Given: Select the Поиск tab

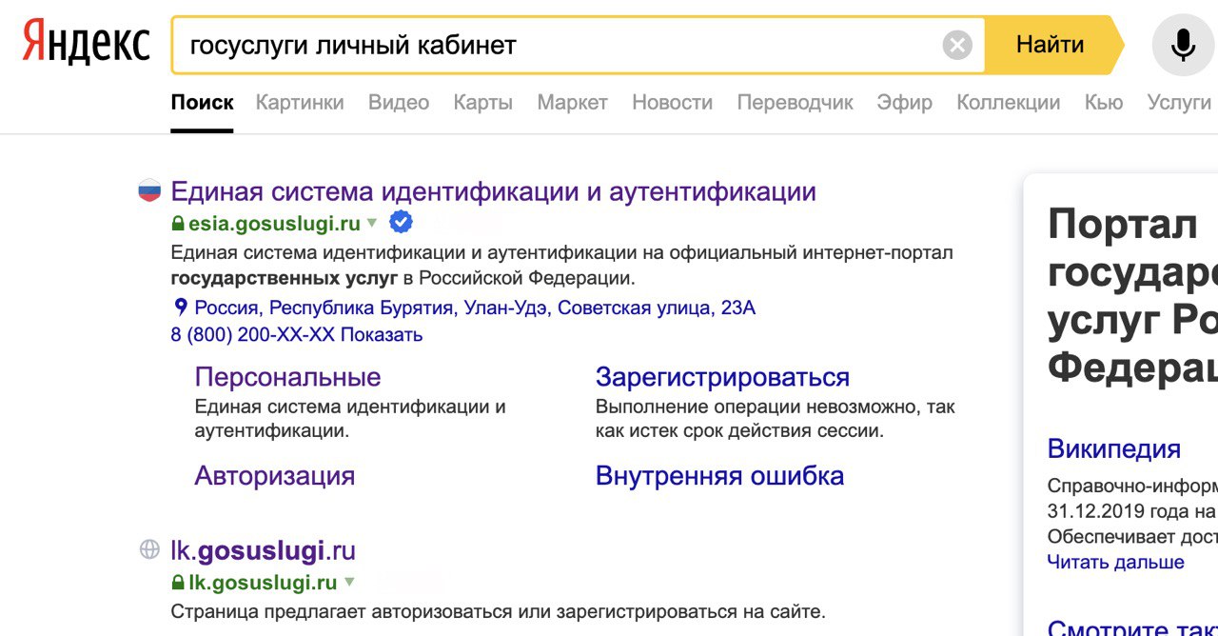Looking at the screenshot, I should (202, 103).
